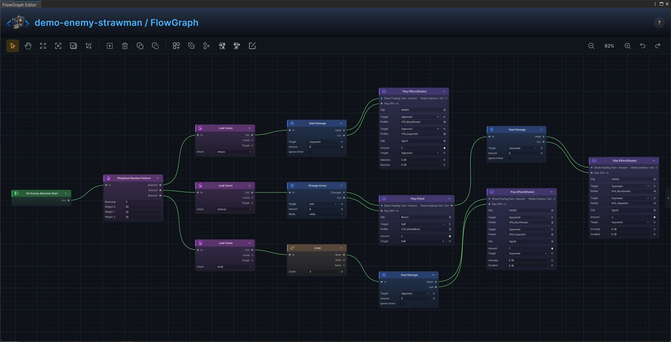Viewport: 671px width, 342px height.
Task: Activate the arrow selection tool
Action: point(13,46)
